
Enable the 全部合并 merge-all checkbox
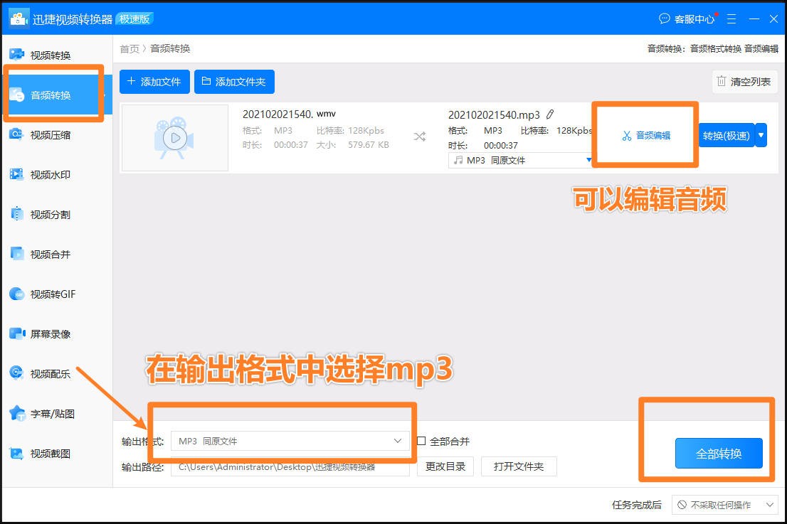pos(421,441)
